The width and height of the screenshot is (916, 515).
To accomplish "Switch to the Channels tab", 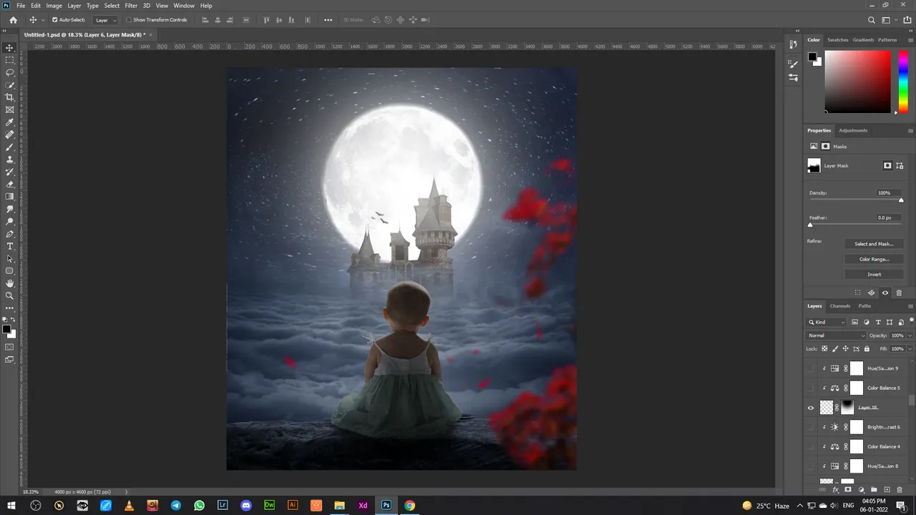I will (840, 306).
